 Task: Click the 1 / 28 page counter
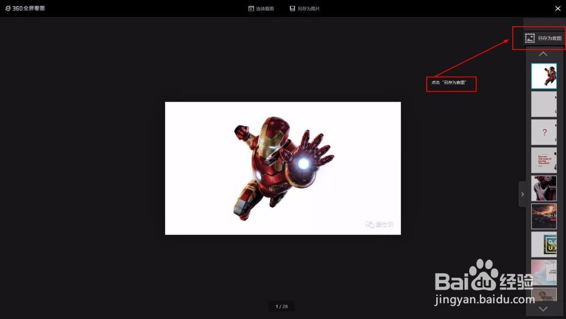pos(281,307)
